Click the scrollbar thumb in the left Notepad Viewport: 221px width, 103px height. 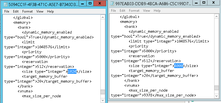click(103, 92)
